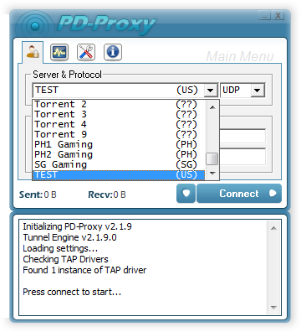Click server list scroll down arrow
Image resolution: width=301 pixels, height=332 pixels.
(x=212, y=174)
